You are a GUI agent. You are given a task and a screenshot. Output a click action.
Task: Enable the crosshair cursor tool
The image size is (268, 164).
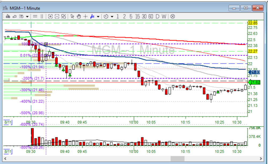pos(85,16)
